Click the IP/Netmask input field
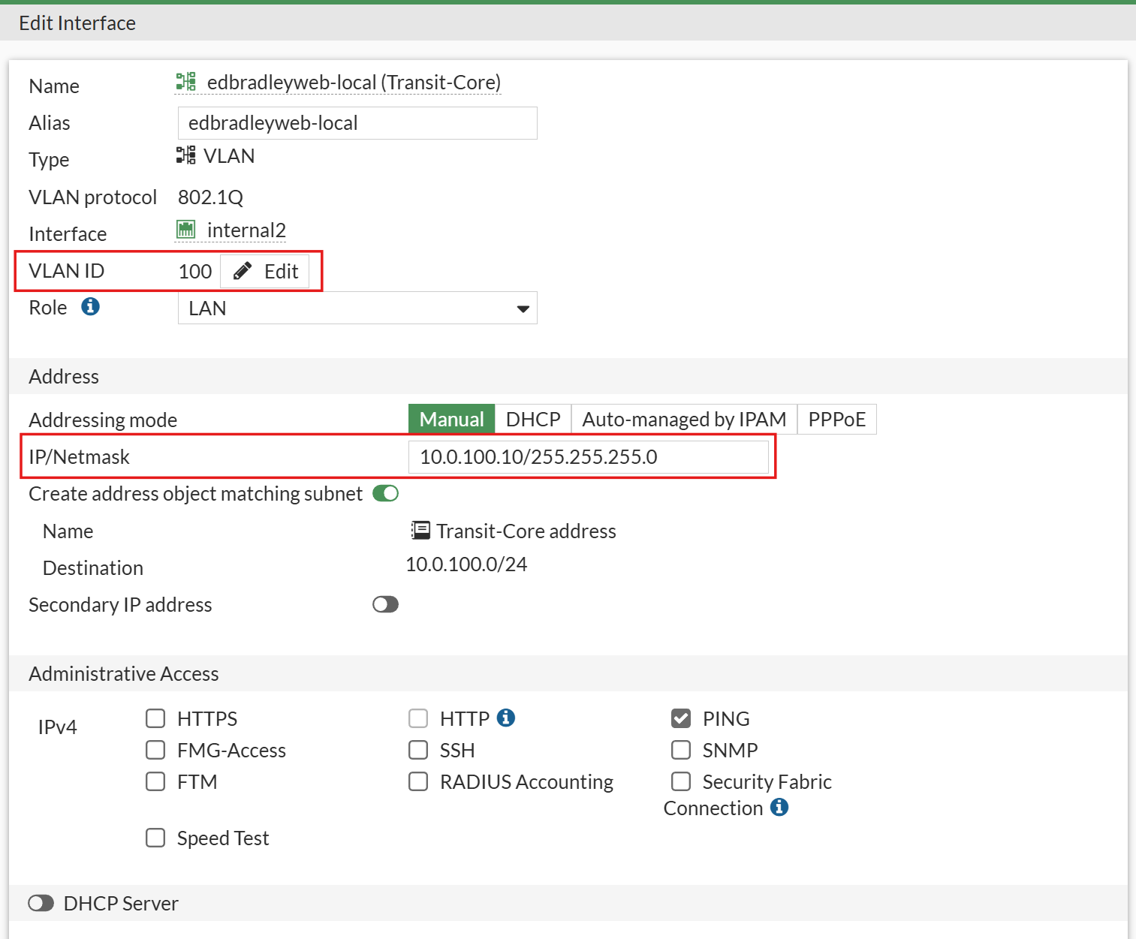This screenshot has height=939, width=1136. pyautogui.click(x=588, y=457)
